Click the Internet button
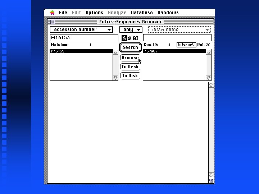Screen dimensions: 259x194 (186, 45)
